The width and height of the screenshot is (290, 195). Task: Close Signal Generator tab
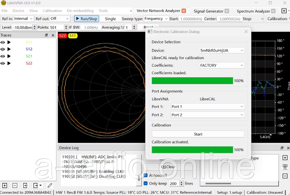coord(227,11)
